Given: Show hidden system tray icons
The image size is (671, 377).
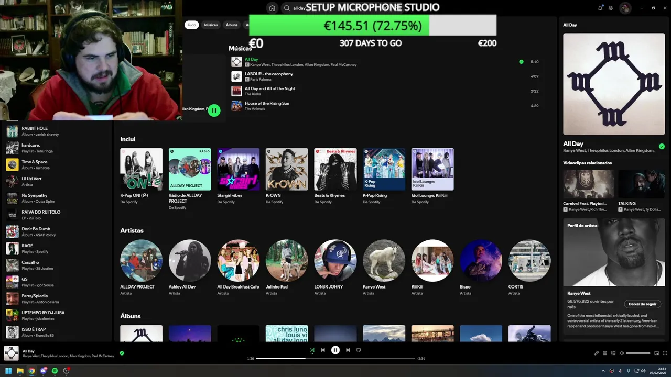Looking at the screenshot, I should point(603,371).
